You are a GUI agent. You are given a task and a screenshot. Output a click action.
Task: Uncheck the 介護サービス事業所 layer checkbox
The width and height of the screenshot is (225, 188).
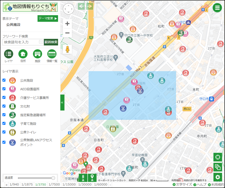click(4, 97)
